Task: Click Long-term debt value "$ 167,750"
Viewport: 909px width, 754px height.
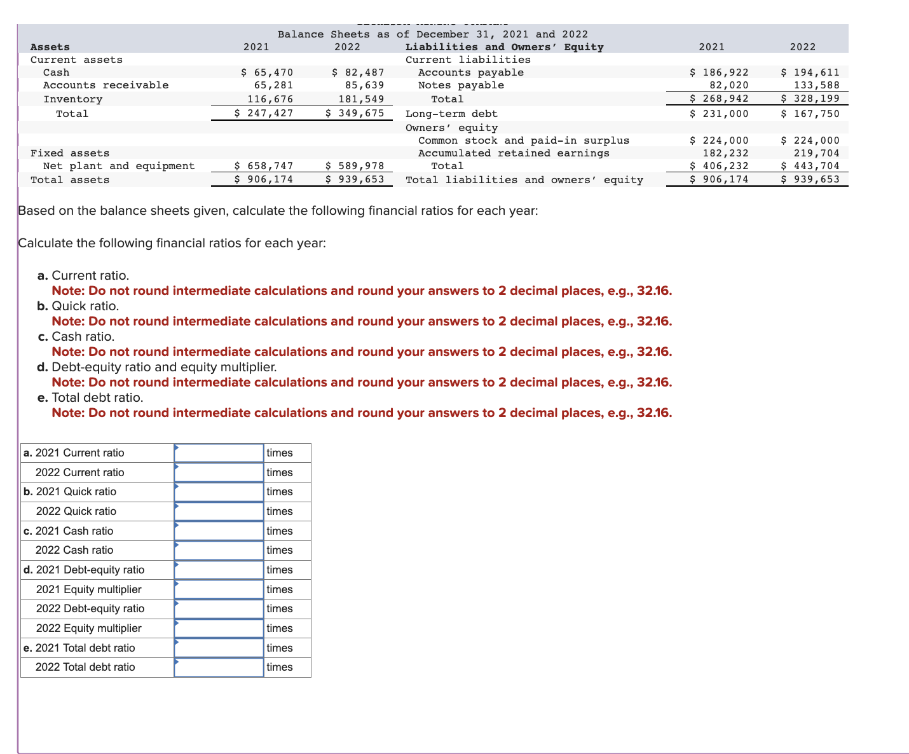Action: [x=810, y=114]
